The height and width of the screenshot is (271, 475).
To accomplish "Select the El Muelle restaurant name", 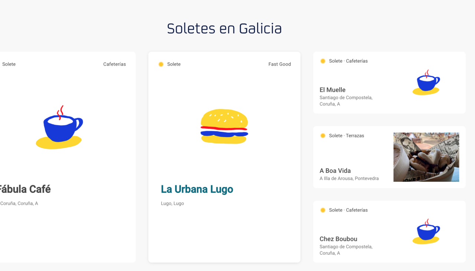I will pyautogui.click(x=332, y=90).
